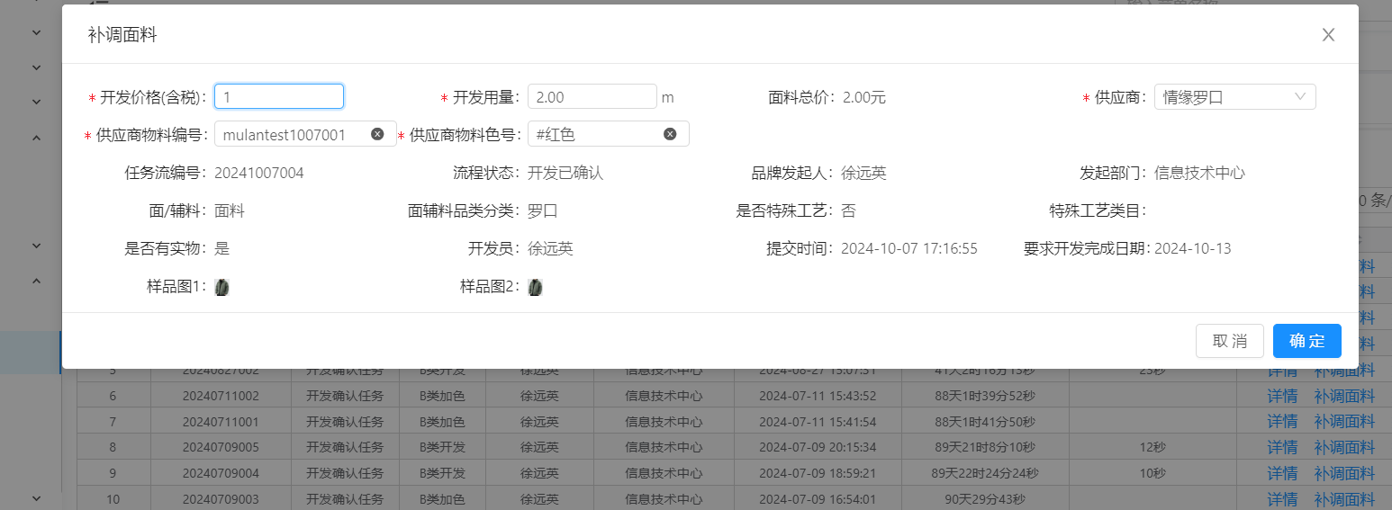Viewport: 1392px width, 510px height.
Task: Click 补调面料 link for task 20240711001
Action: pos(1344,422)
